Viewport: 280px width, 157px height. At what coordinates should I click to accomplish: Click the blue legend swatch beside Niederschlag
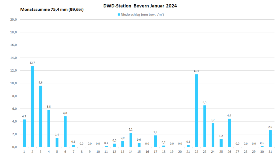click(119, 14)
